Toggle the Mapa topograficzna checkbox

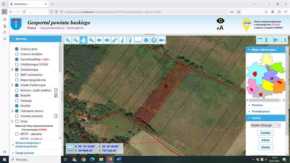17,80
